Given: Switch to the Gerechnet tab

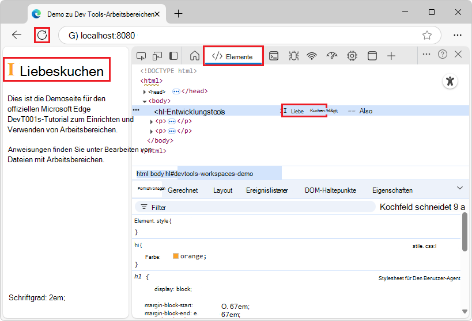Looking at the screenshot, I should 183,190.
